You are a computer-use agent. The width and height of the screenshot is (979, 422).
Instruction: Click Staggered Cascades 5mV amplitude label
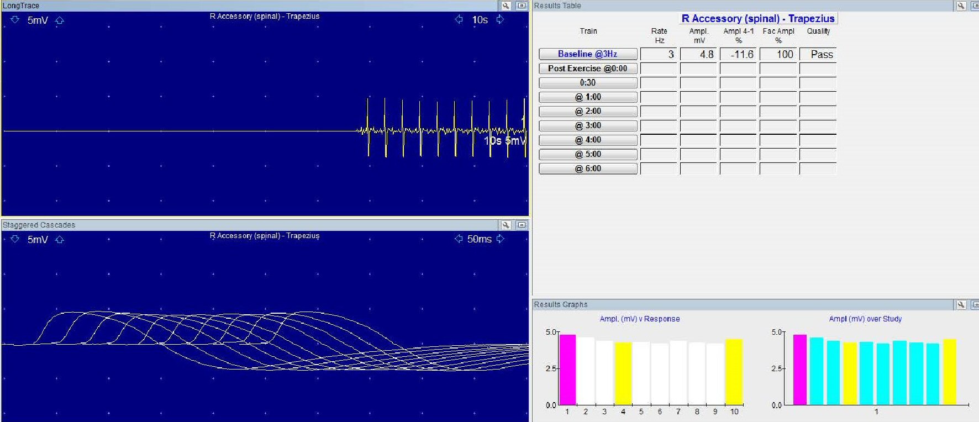[38, 240]
